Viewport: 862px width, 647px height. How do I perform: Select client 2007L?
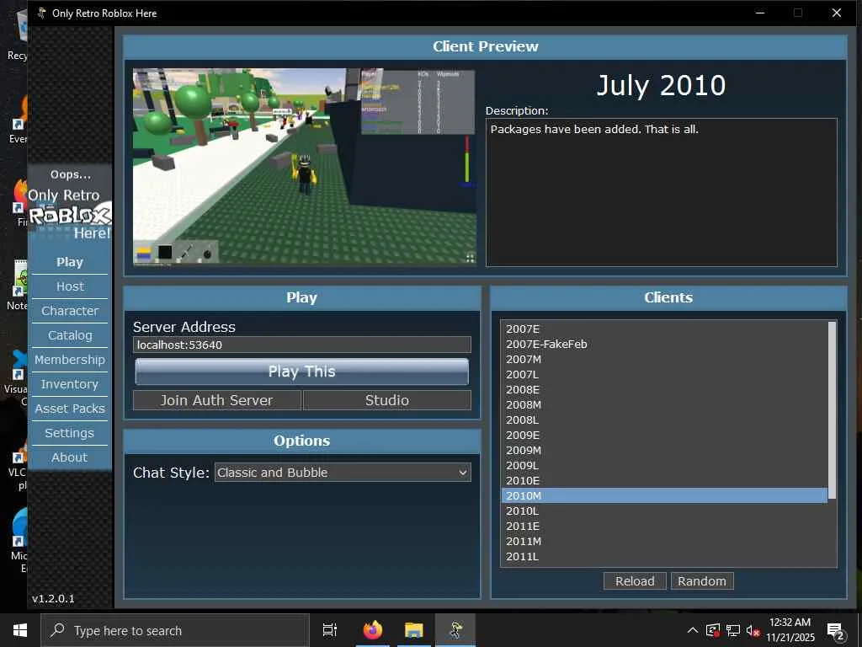pyautogui.click(x=664, y=374)
